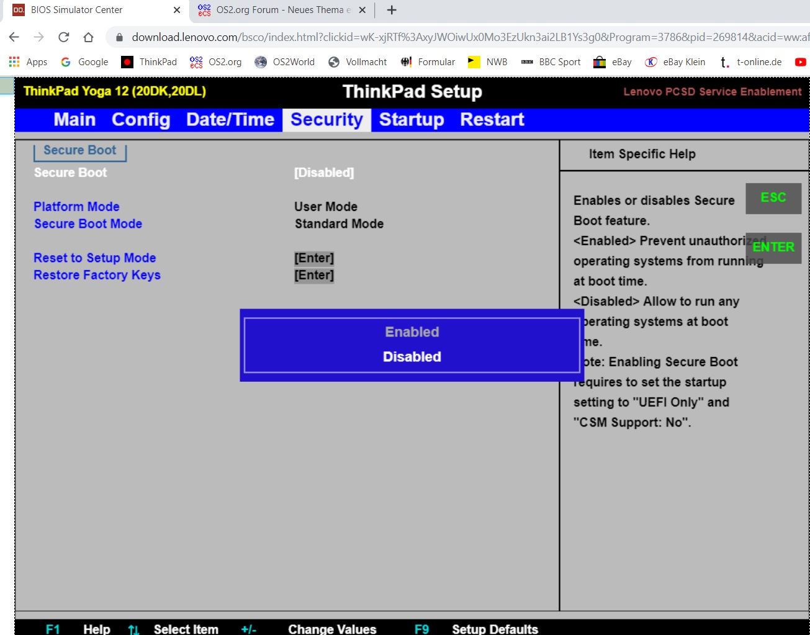Open the Config BIOS menu
Viewport: 810px width, 635px height.
coord(141,120)
